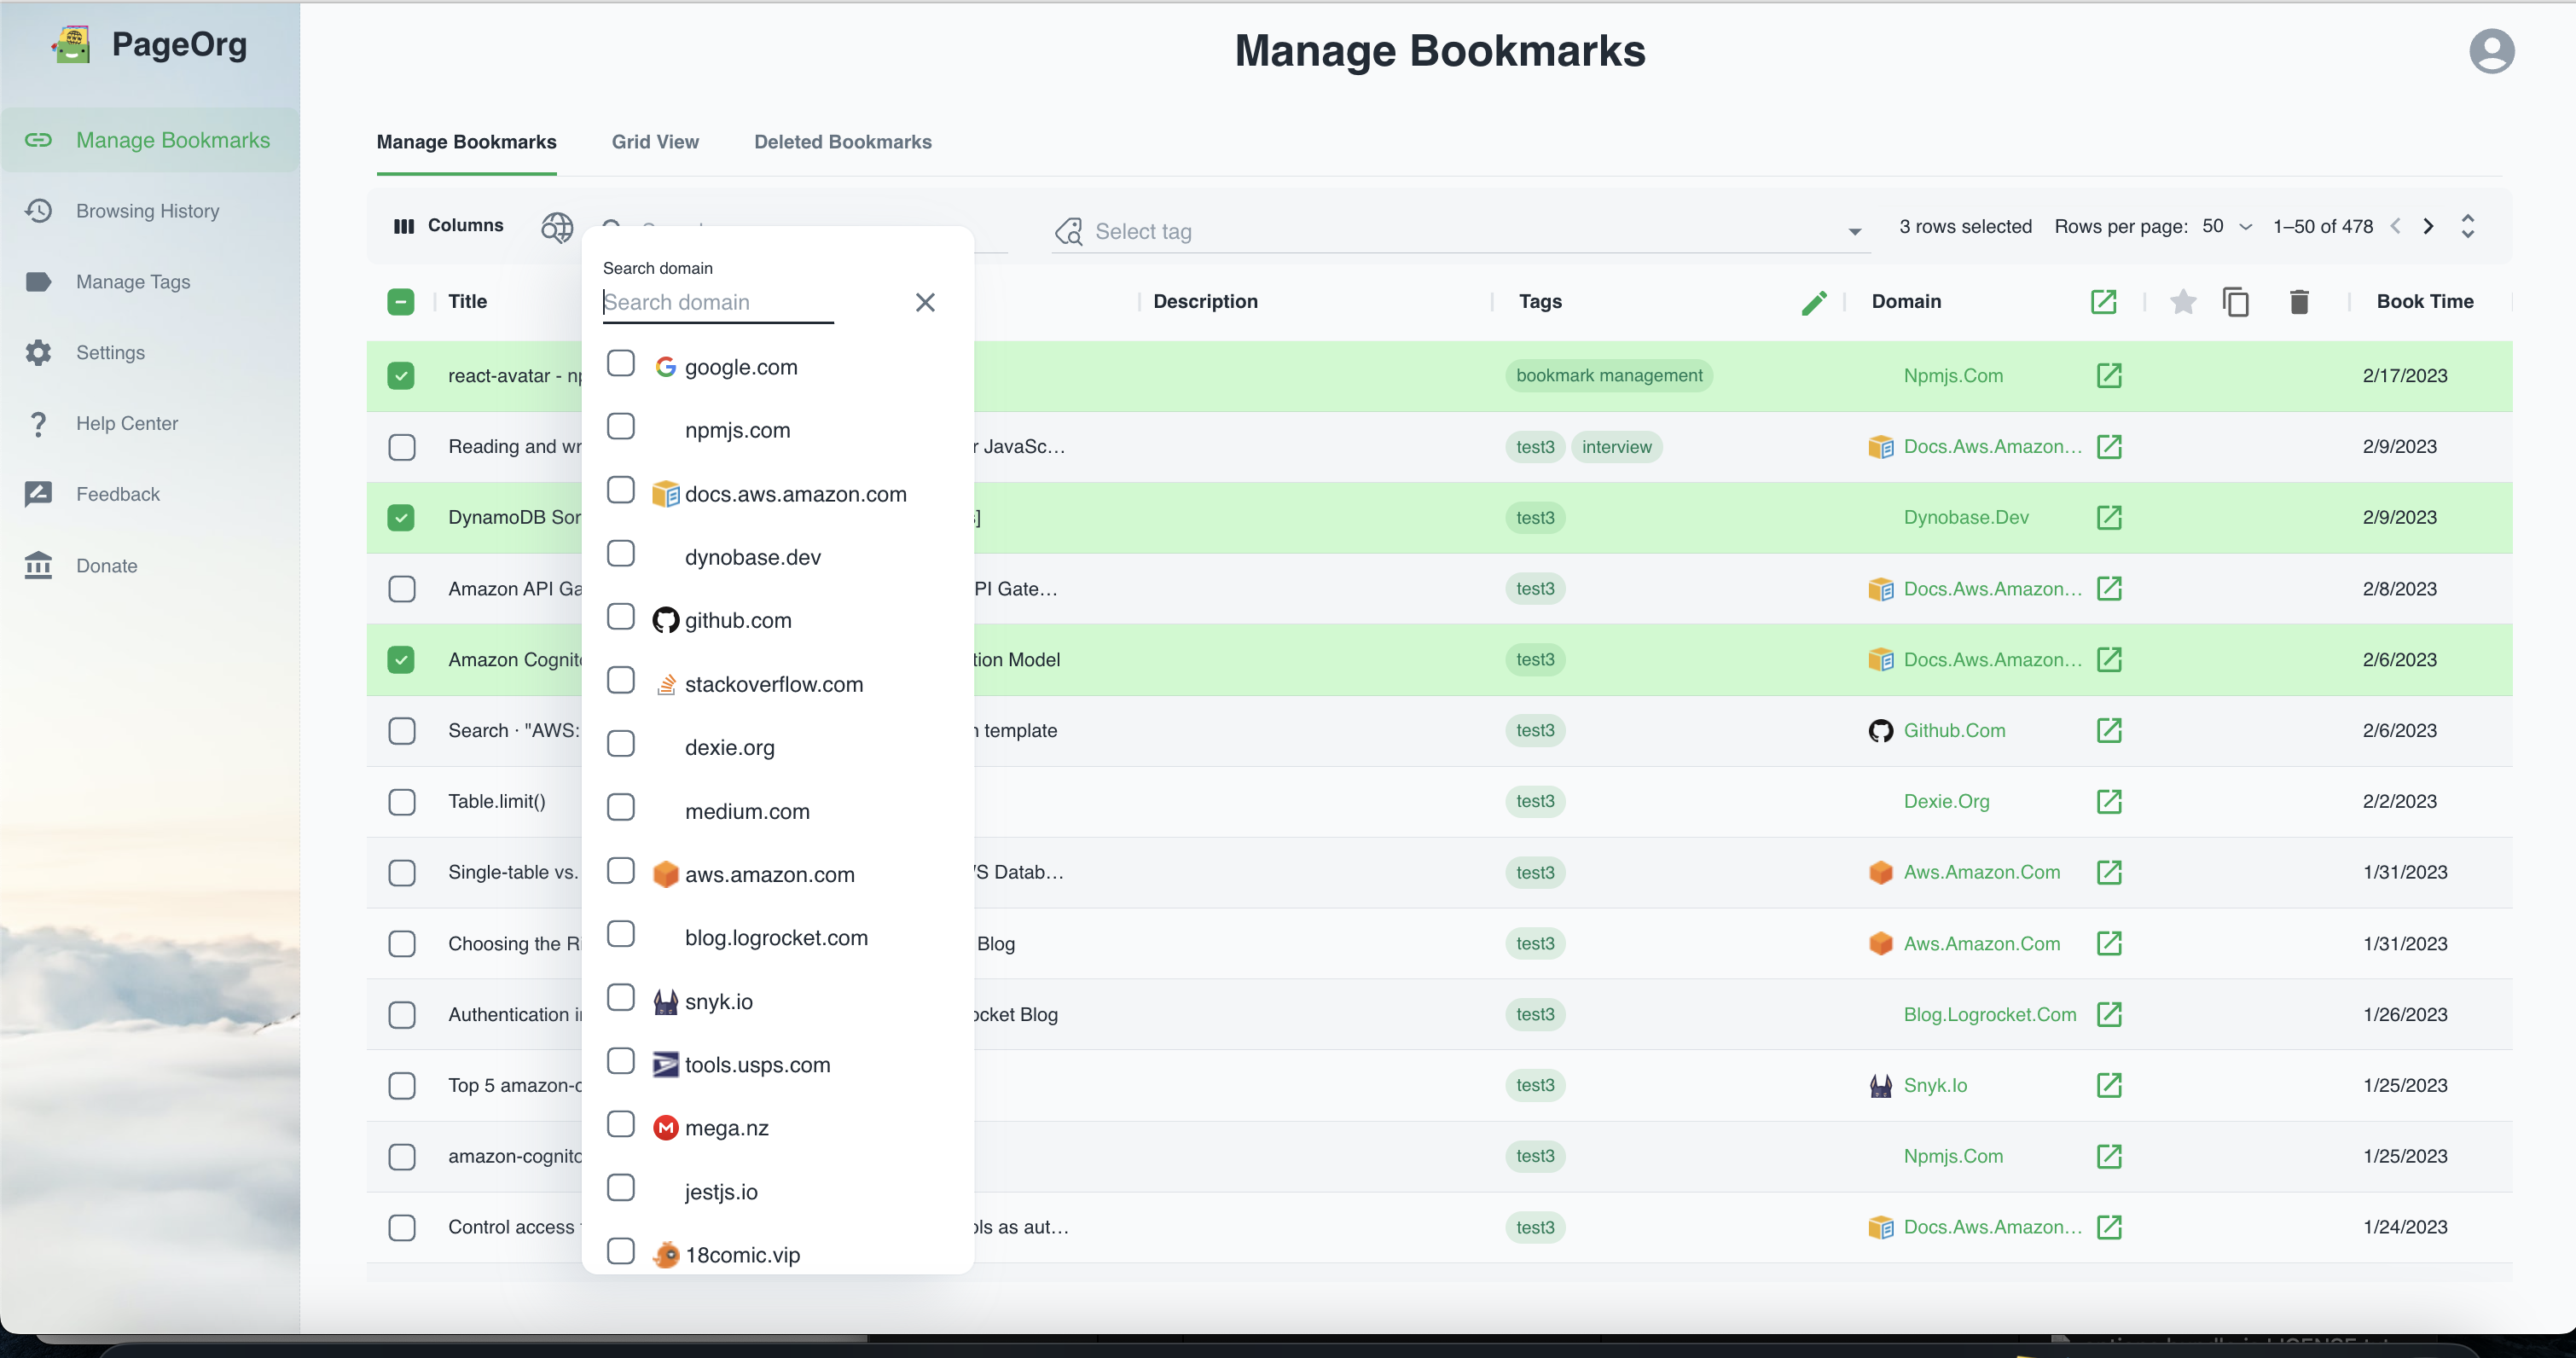Click the edit tags pencil icon
This screenshot has width=2576, height=1358.
pyautogui.click(x=1814, y=302)
